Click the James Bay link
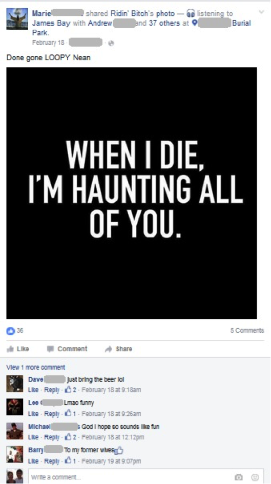Image resolution: width=271 pixels, height=484 pixels. pyautogui.click(x=51, y=23)
